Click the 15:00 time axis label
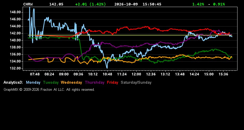Screen dimensions: 244x130 pos(209,74)
